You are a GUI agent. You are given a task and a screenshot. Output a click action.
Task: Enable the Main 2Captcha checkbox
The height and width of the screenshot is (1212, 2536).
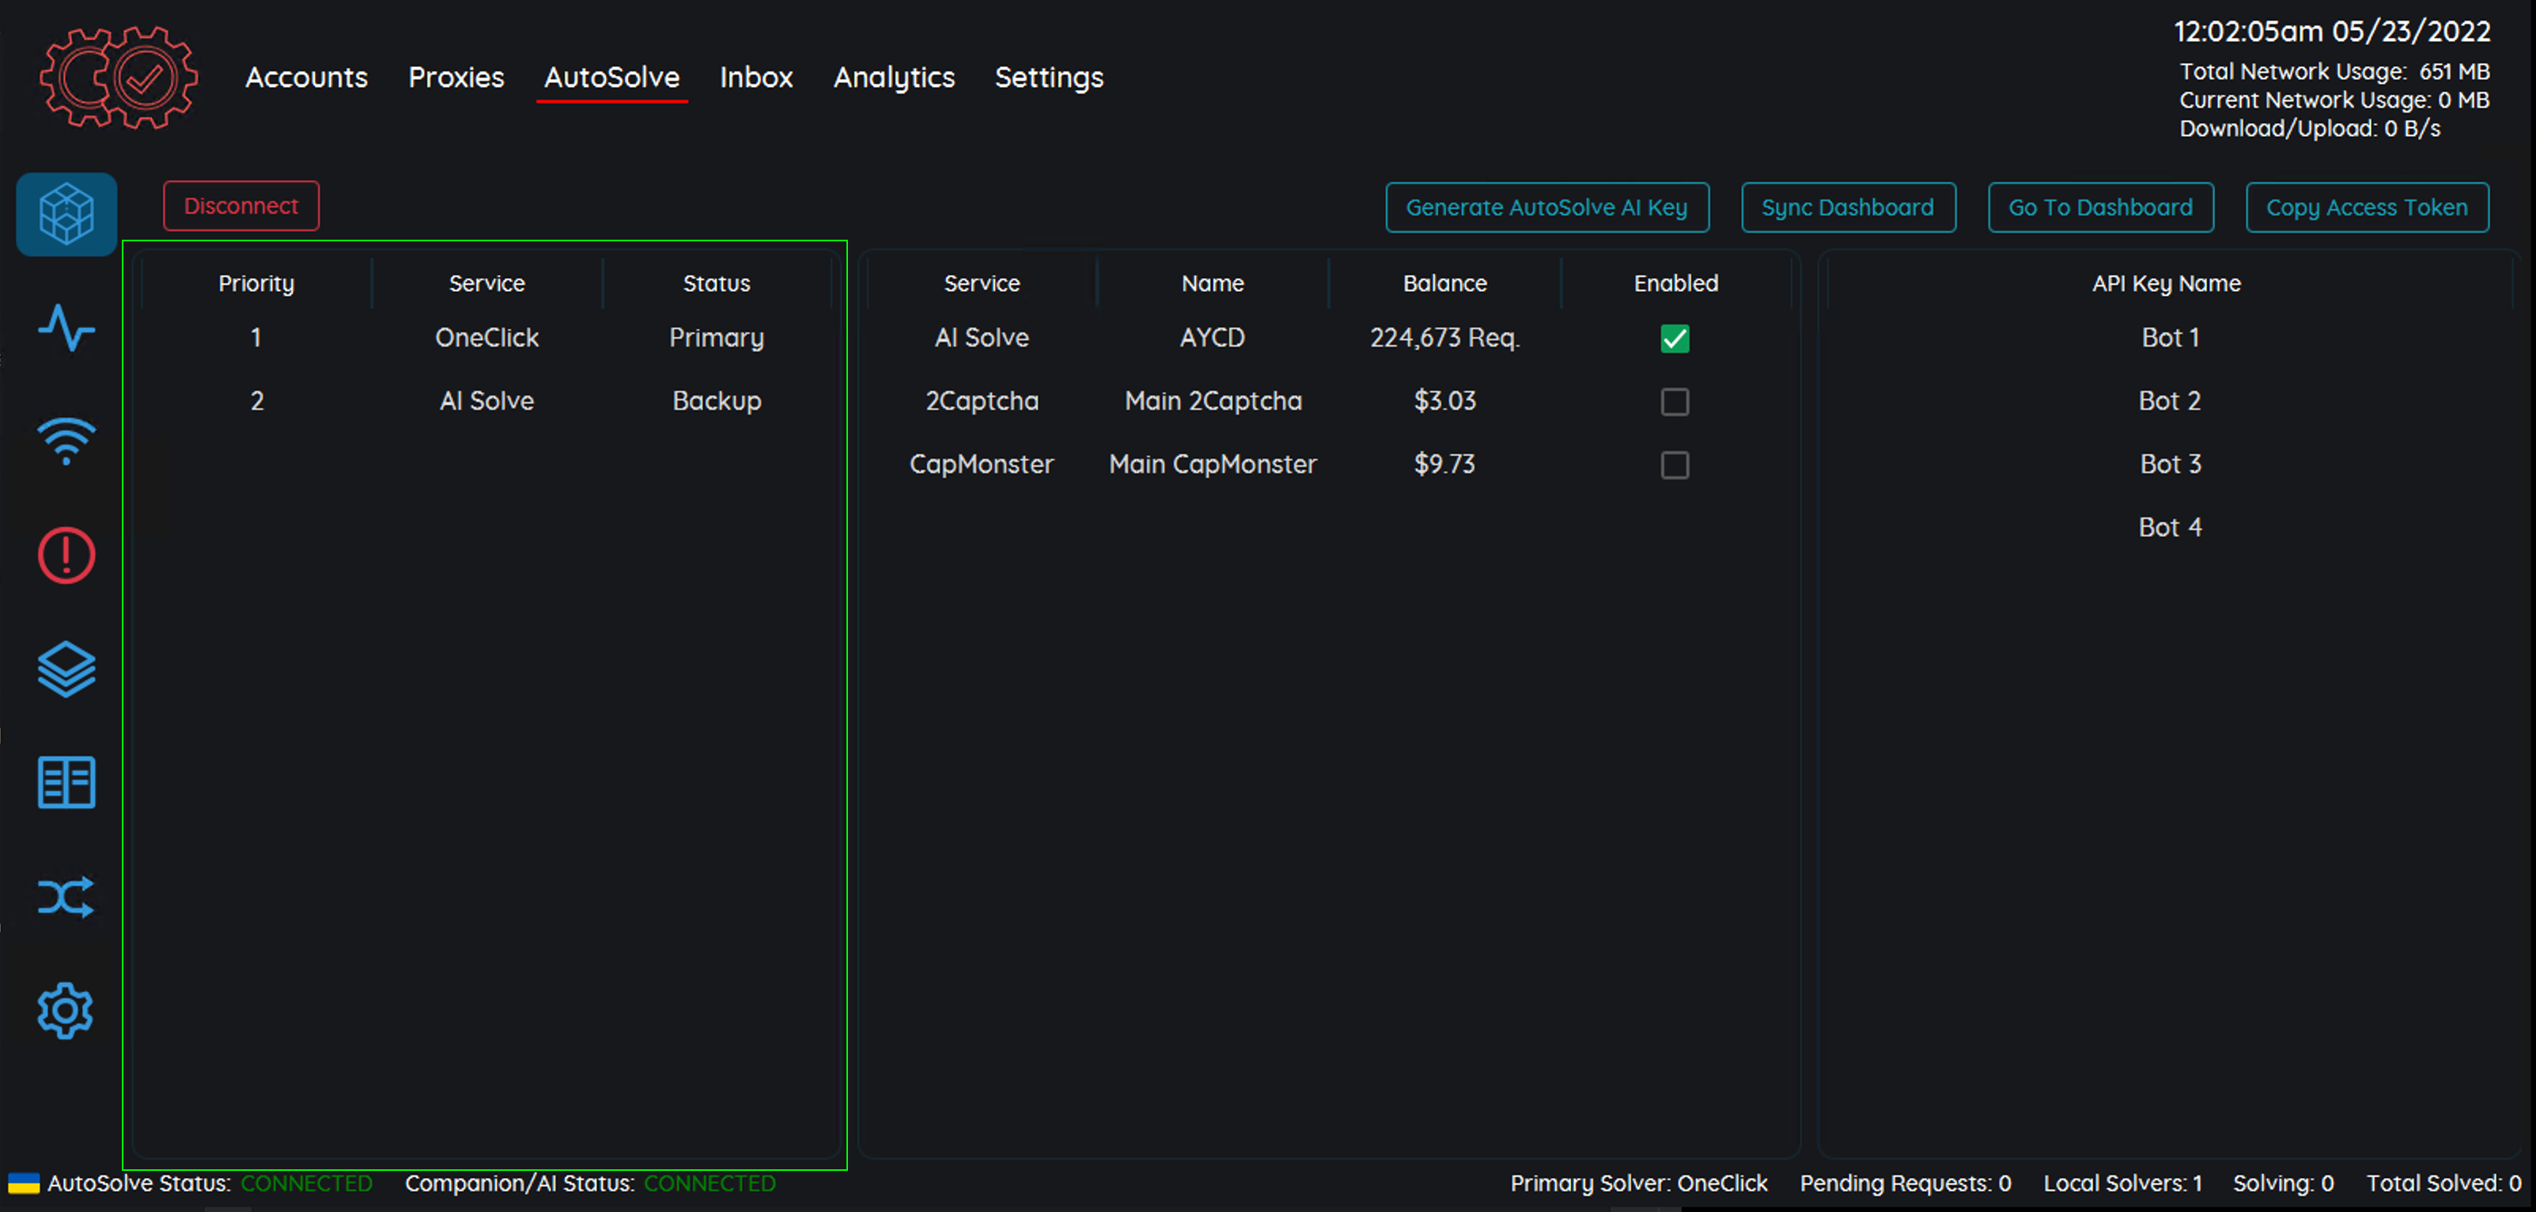(1675, 402)
